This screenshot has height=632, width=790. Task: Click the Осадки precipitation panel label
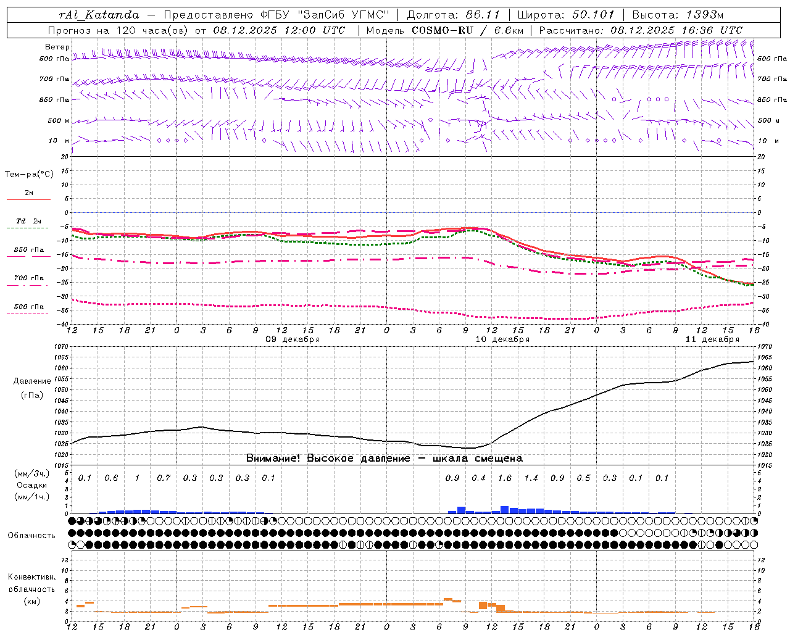(32, 485)
